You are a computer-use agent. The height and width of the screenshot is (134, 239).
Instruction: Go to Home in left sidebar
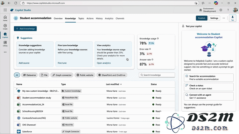5,18
